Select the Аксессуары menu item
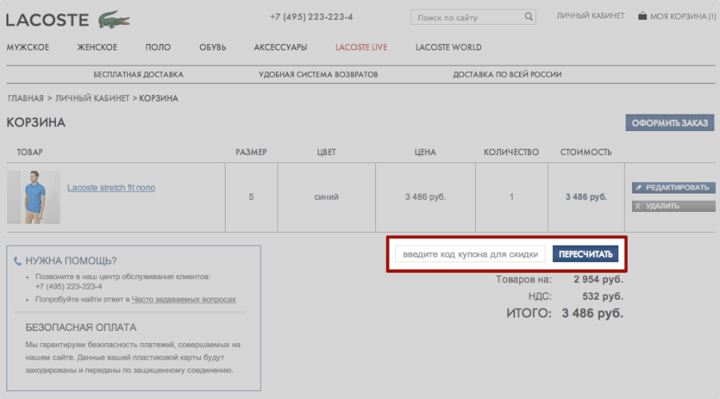 pos(280,47)
